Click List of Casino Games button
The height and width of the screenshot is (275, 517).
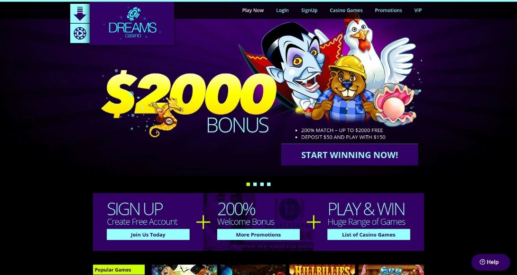[x=369, y=235]
